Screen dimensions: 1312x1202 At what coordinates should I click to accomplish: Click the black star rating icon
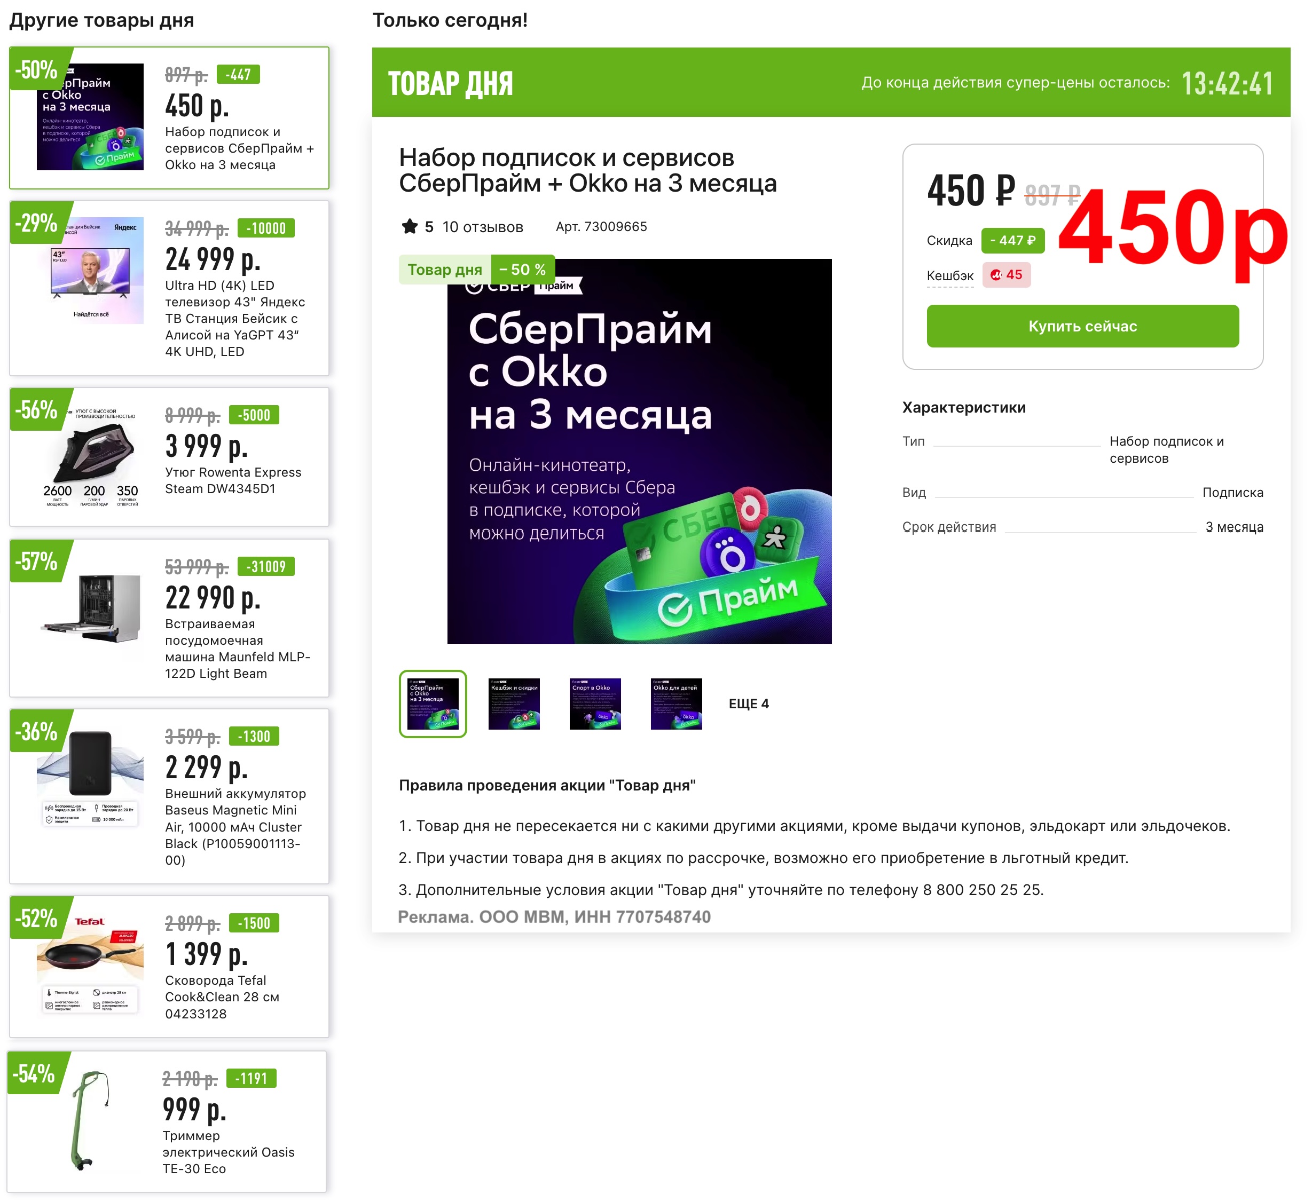410,226
